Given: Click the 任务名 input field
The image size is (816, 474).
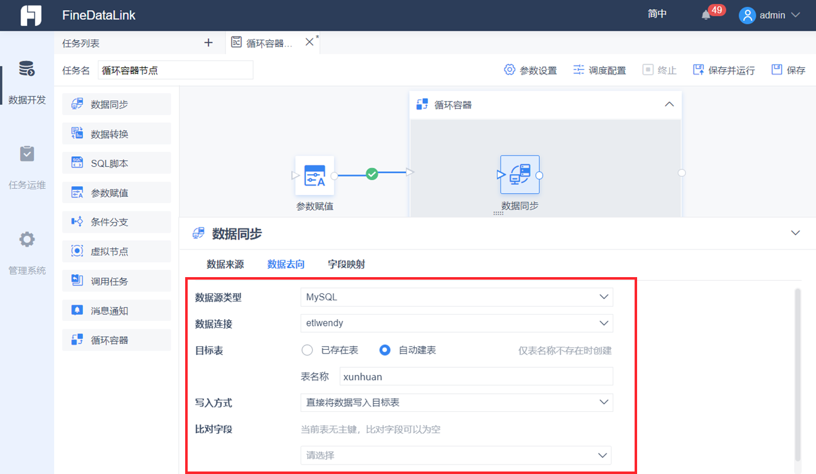Looking at the screenshot, I should tap(176, 70).
